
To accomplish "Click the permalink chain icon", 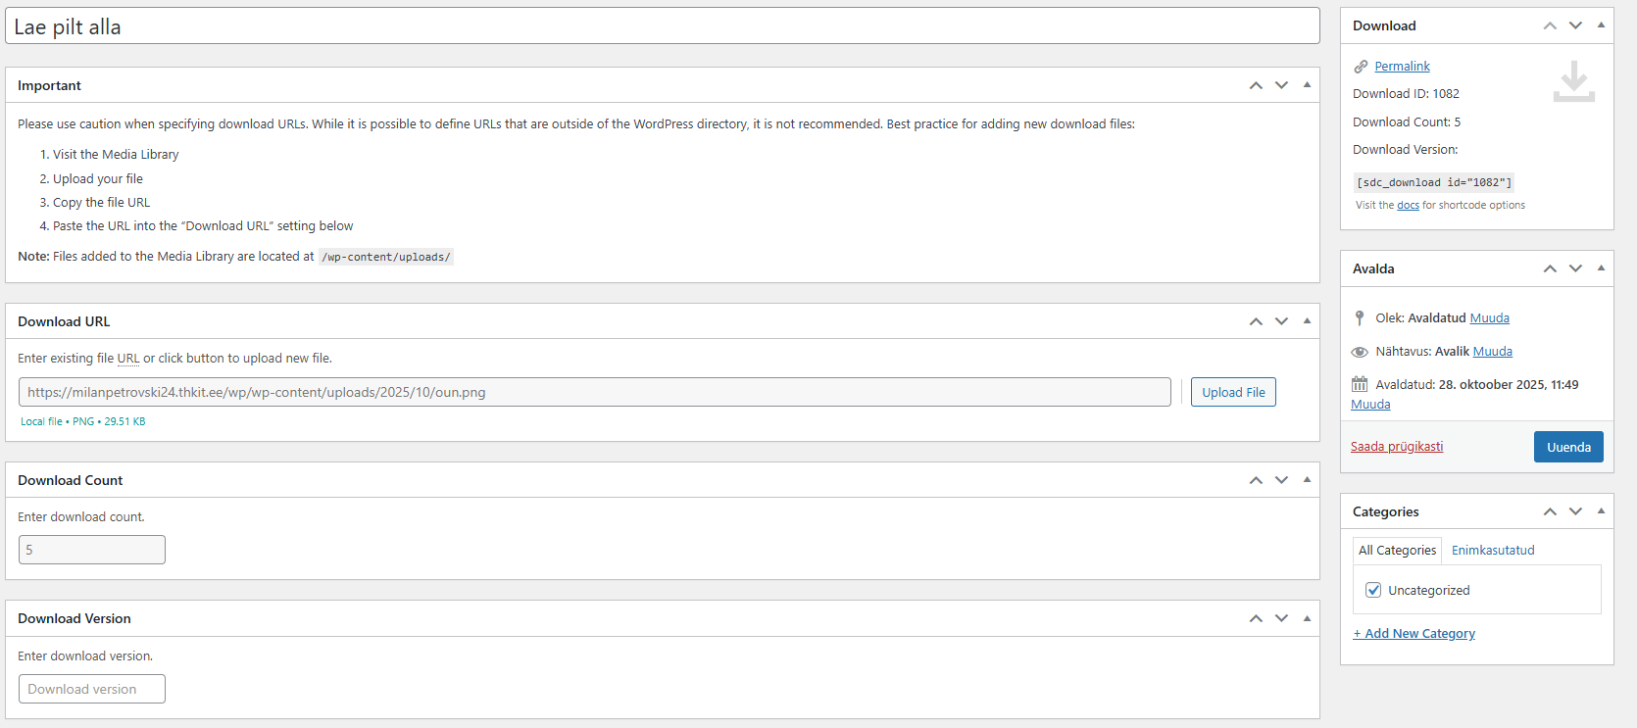I will coord(1361,67).
